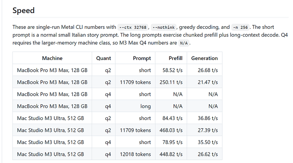Click Generation "N/A" in the q4 long row
Viewport: 293px width, 163px height.
point(213,106)
